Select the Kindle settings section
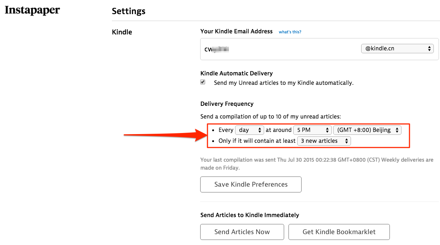This screenshot has height=245, width=440. pos(122,32)
